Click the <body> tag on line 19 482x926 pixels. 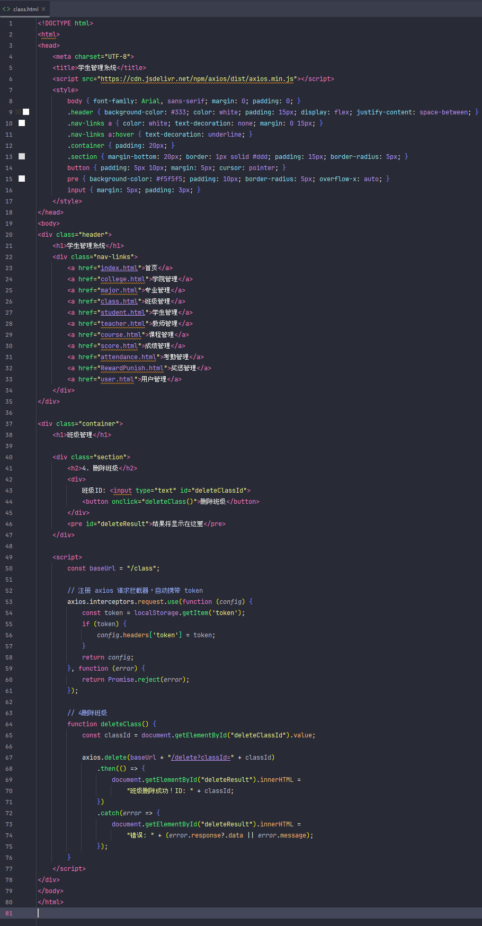[x=49, y=224]
